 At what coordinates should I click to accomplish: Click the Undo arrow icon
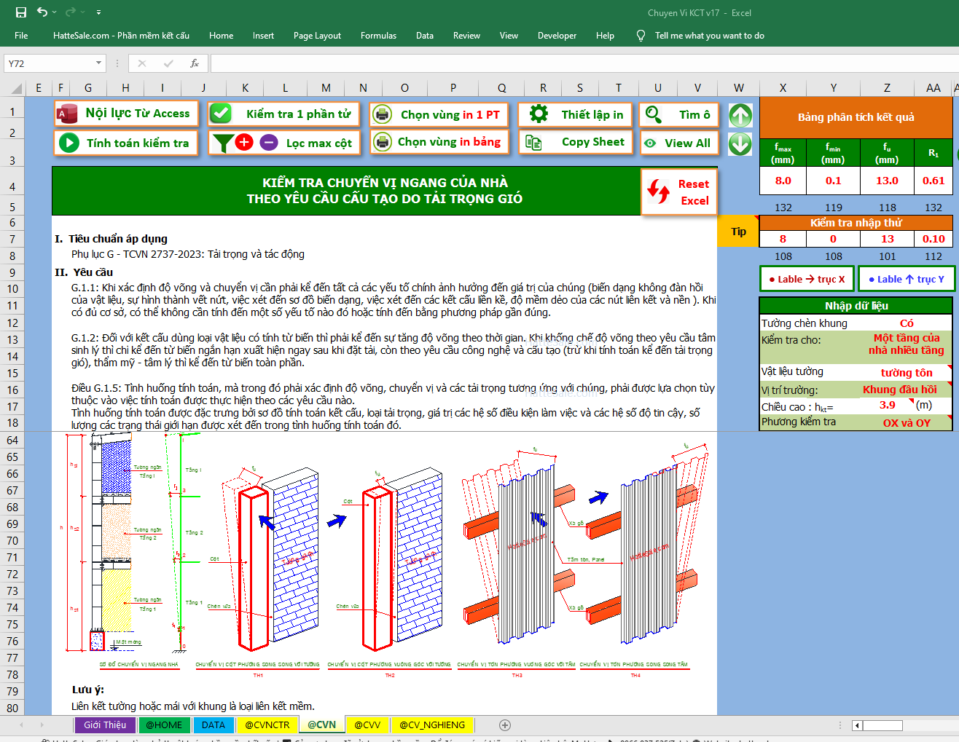(x=42, y=12)
